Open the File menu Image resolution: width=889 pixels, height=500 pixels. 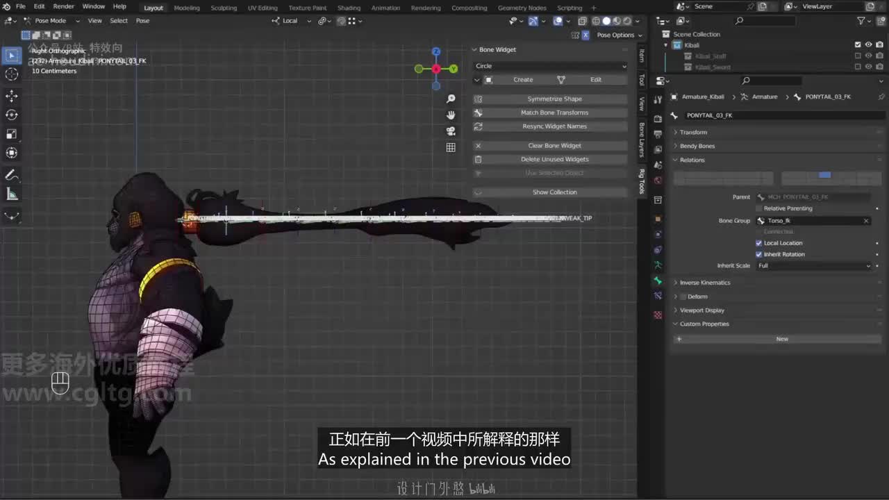(21, 7)
